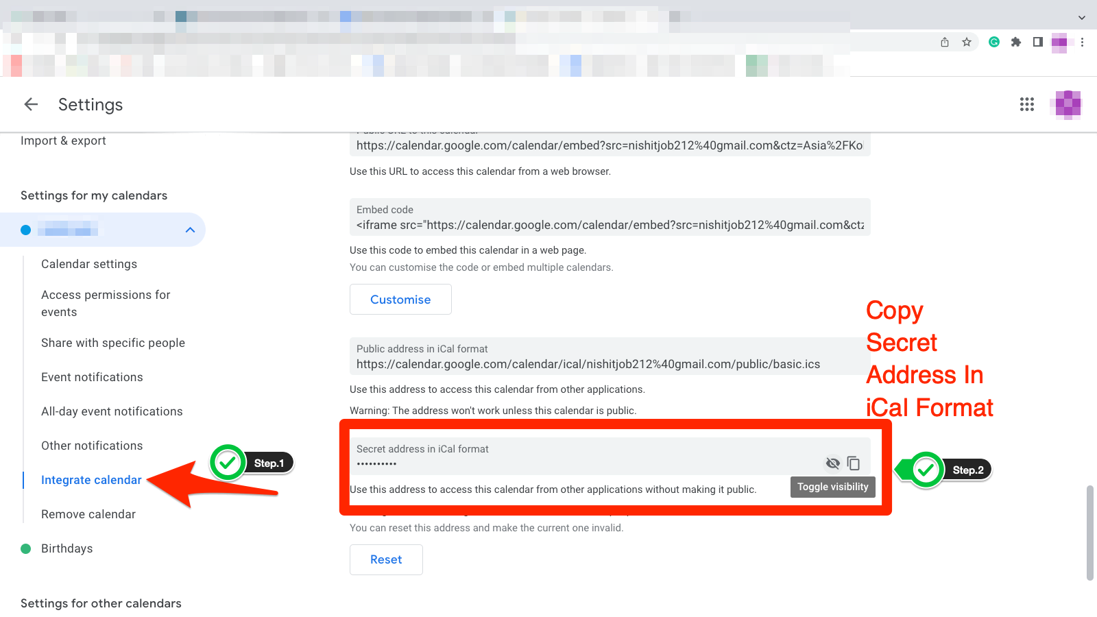Open the Google apps grid

click(x=1026, y=104)
